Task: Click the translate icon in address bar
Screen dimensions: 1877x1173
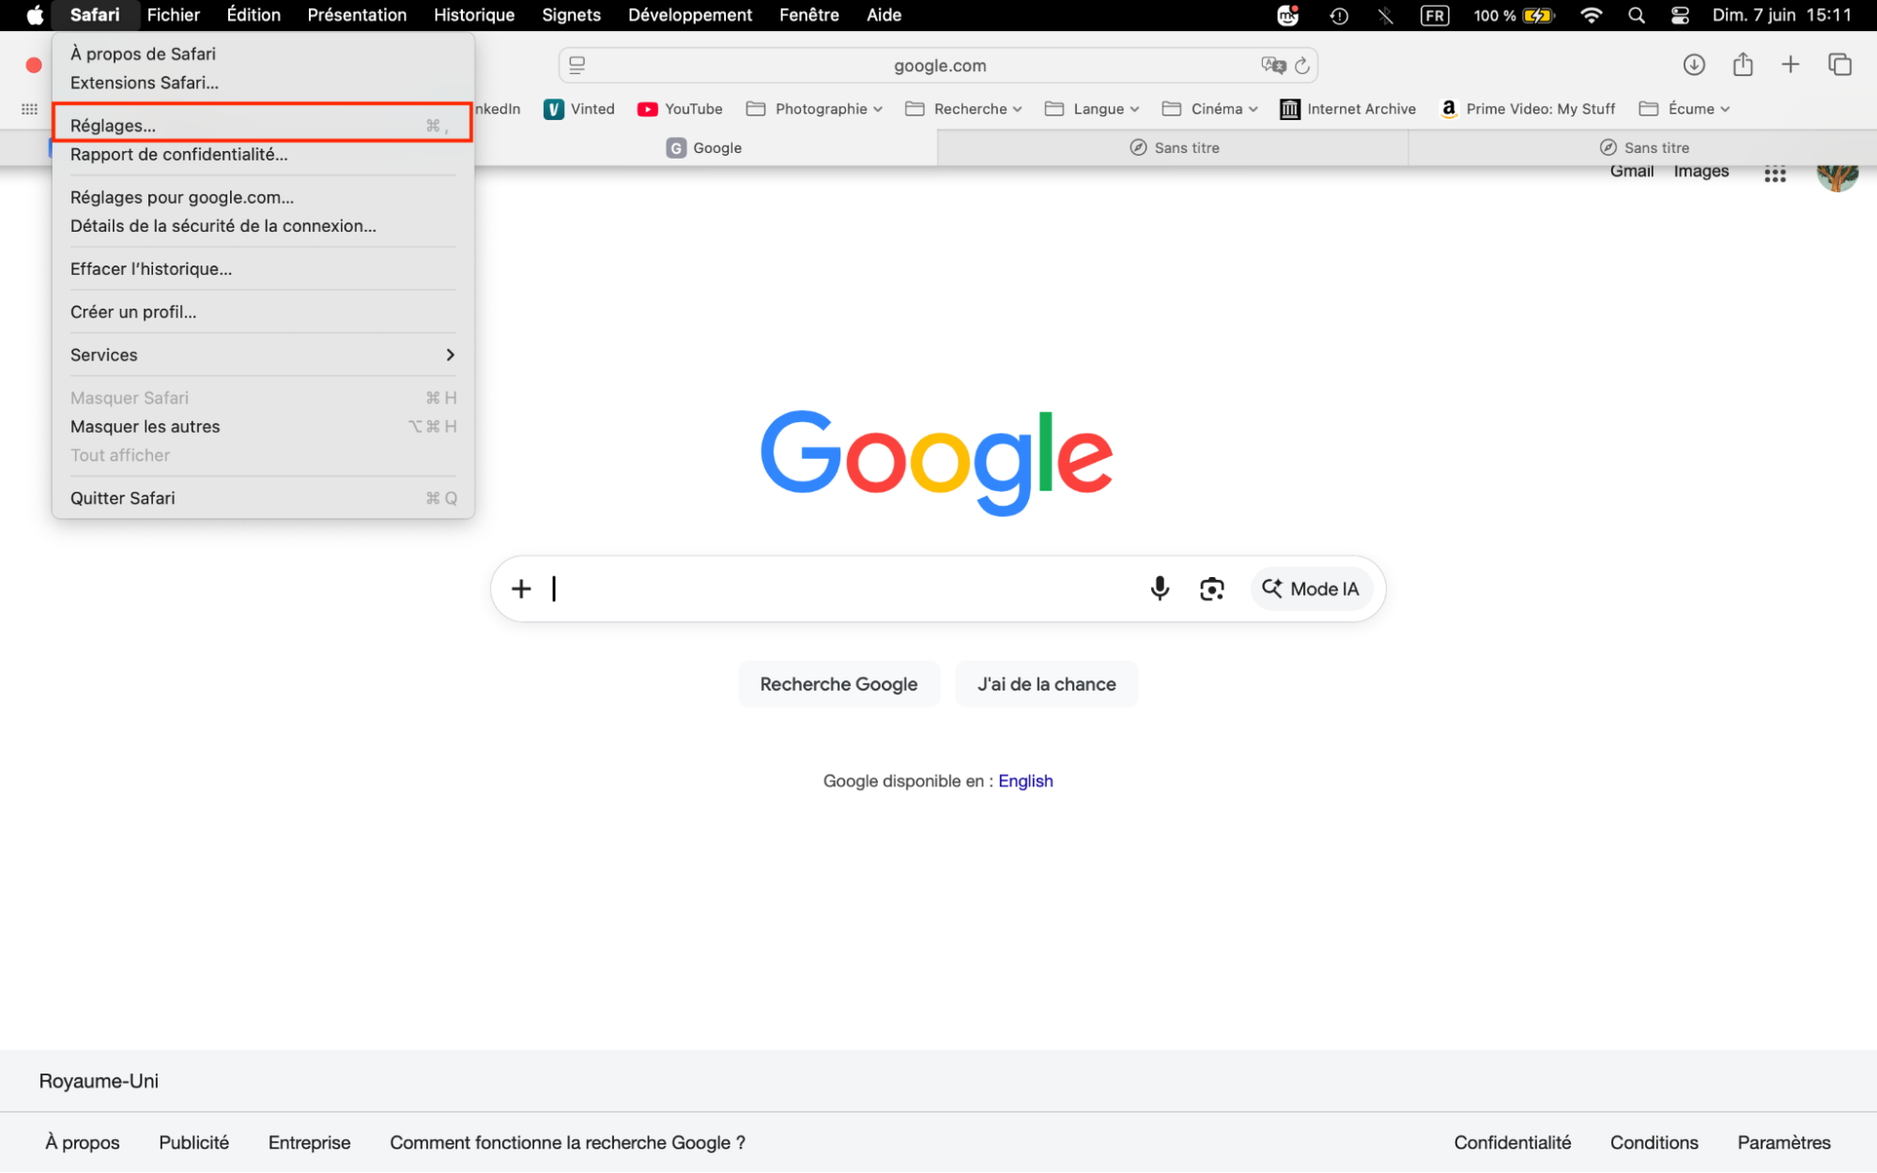Action: click(x=1273, y=65)
